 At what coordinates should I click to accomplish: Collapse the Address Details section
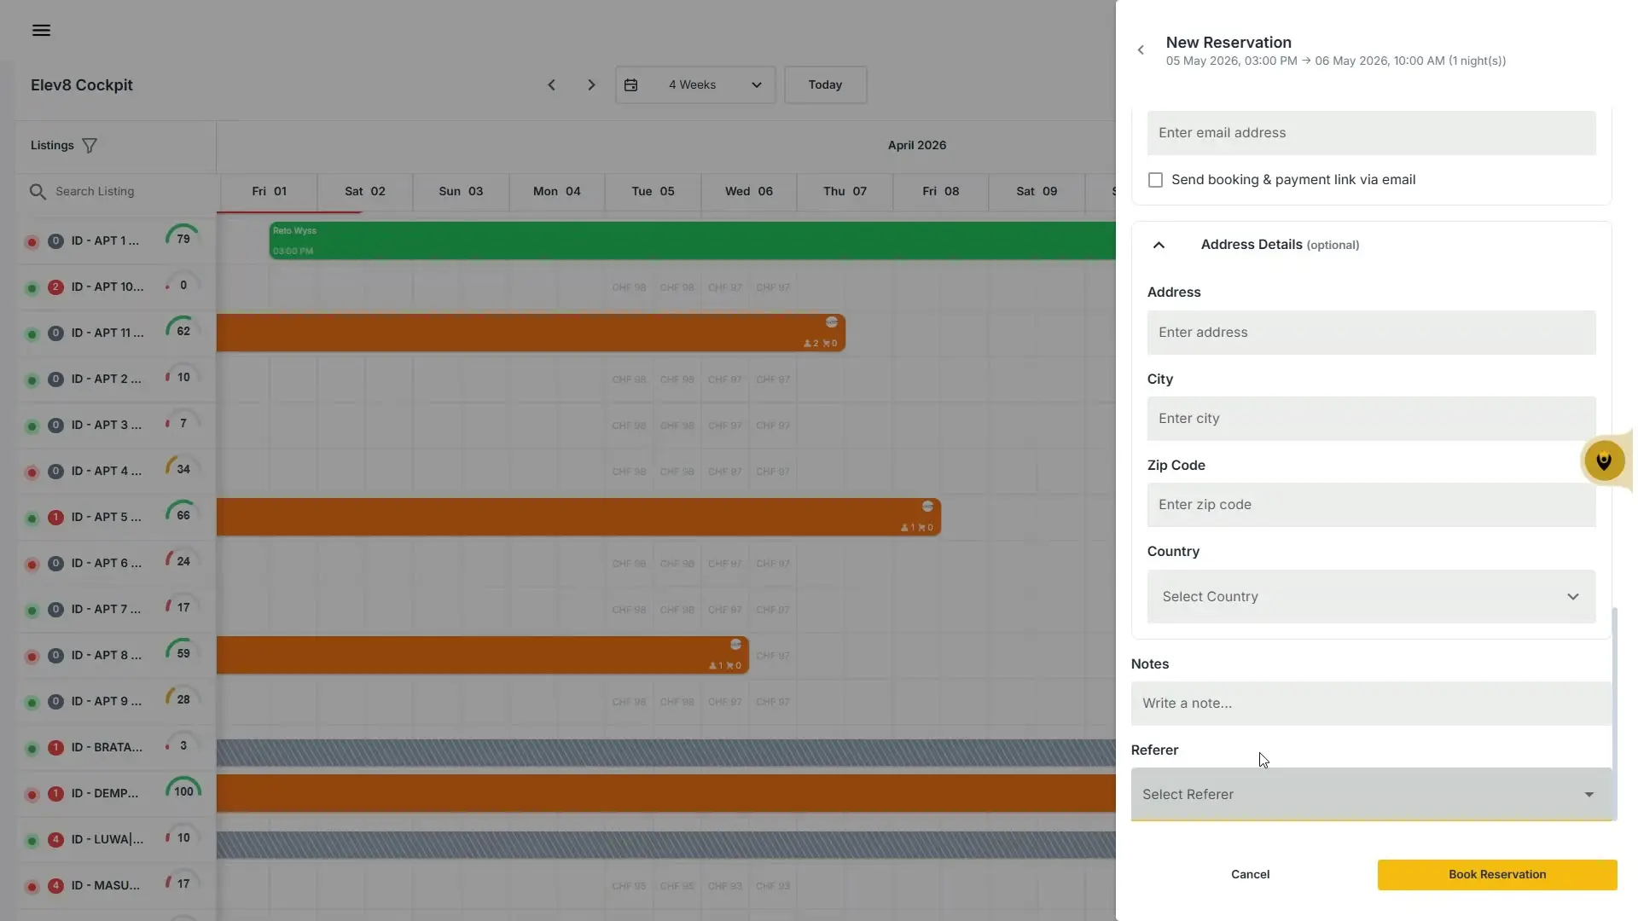click(x=1159, y=246)
